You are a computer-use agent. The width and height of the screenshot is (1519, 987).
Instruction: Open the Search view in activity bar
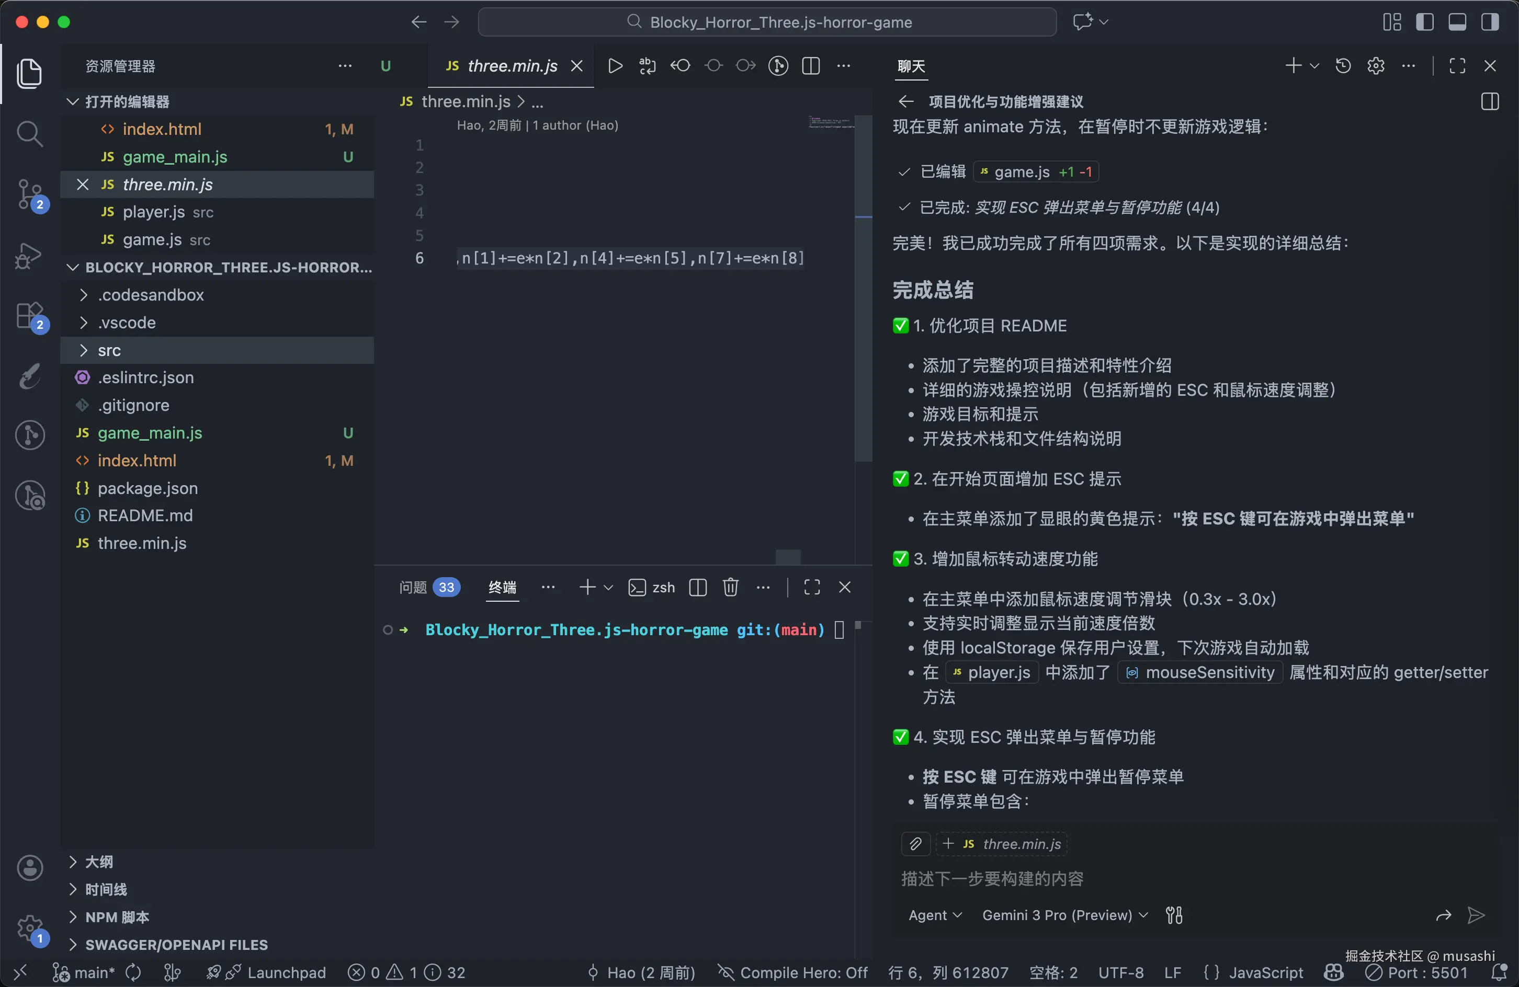29,134
